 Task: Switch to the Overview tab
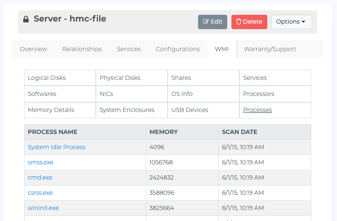pyautogui.click(x=33, y=49)
